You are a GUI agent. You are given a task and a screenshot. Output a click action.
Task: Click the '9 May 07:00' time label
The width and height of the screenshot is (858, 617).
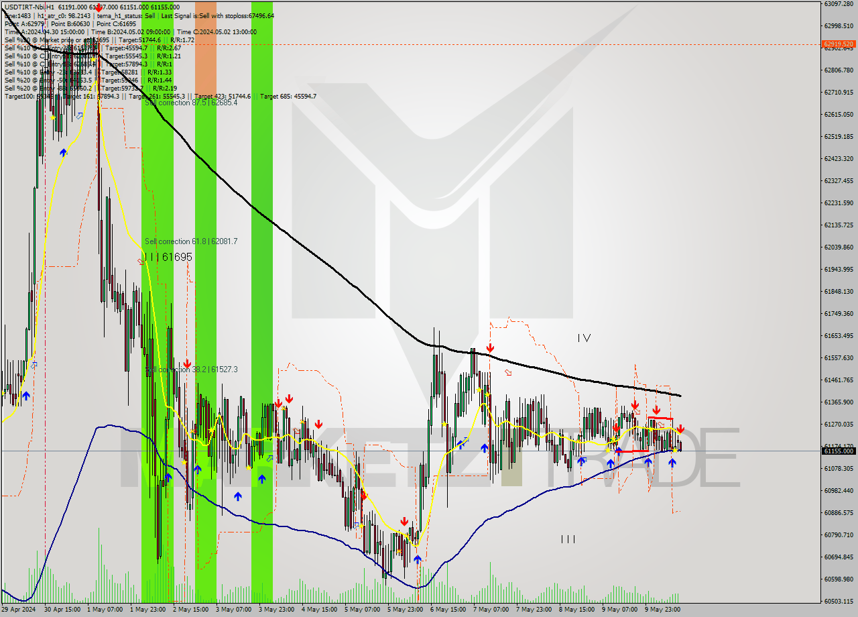point(619,610)
